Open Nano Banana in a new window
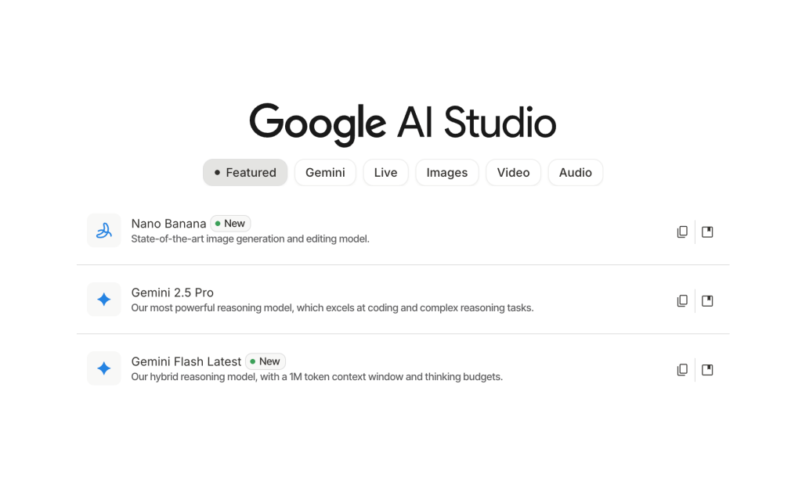 [707, 232]
